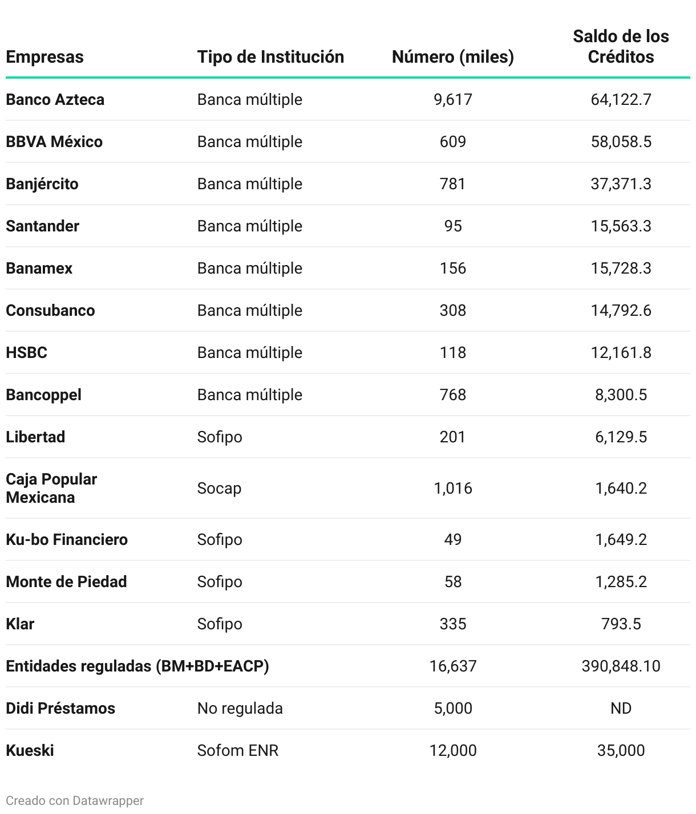Select the Banamex row name
Screen dimensions: 696x814
[x=39, y=268]
